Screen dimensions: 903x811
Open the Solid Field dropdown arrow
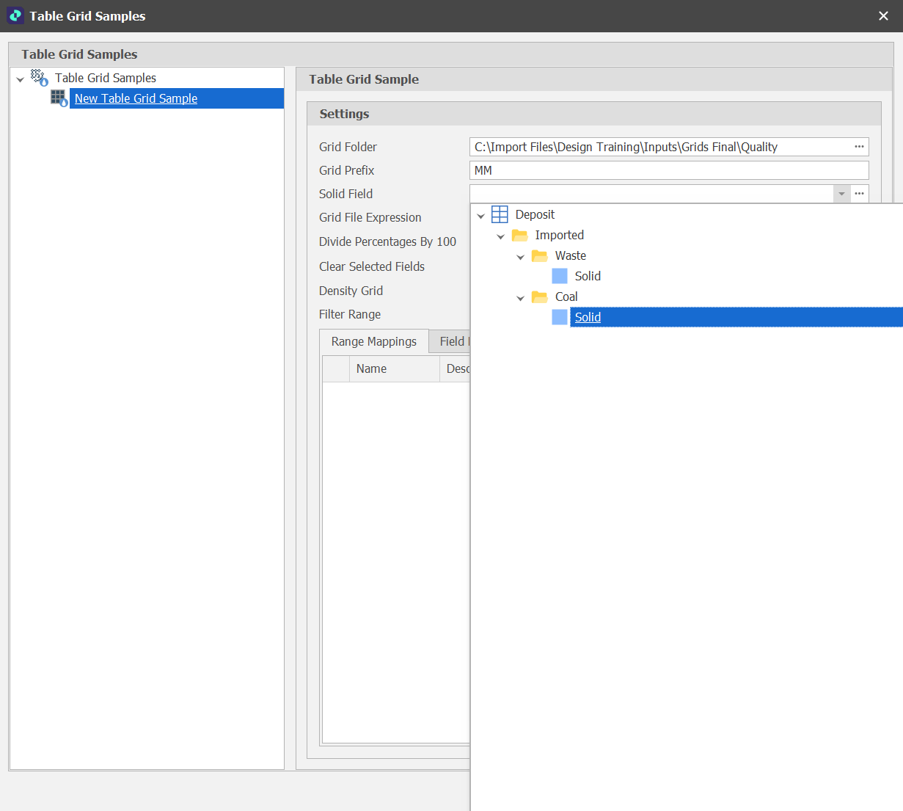coord(841,194)
